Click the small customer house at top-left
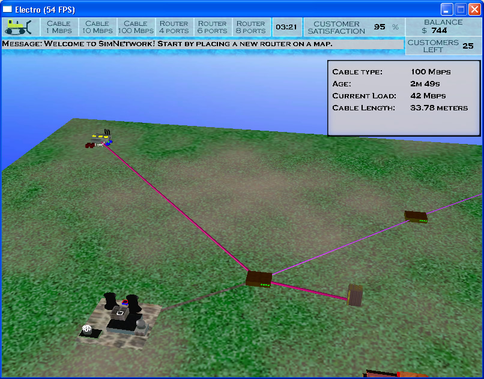The width and height of the screenshot is (484, 379). point(100,140)
